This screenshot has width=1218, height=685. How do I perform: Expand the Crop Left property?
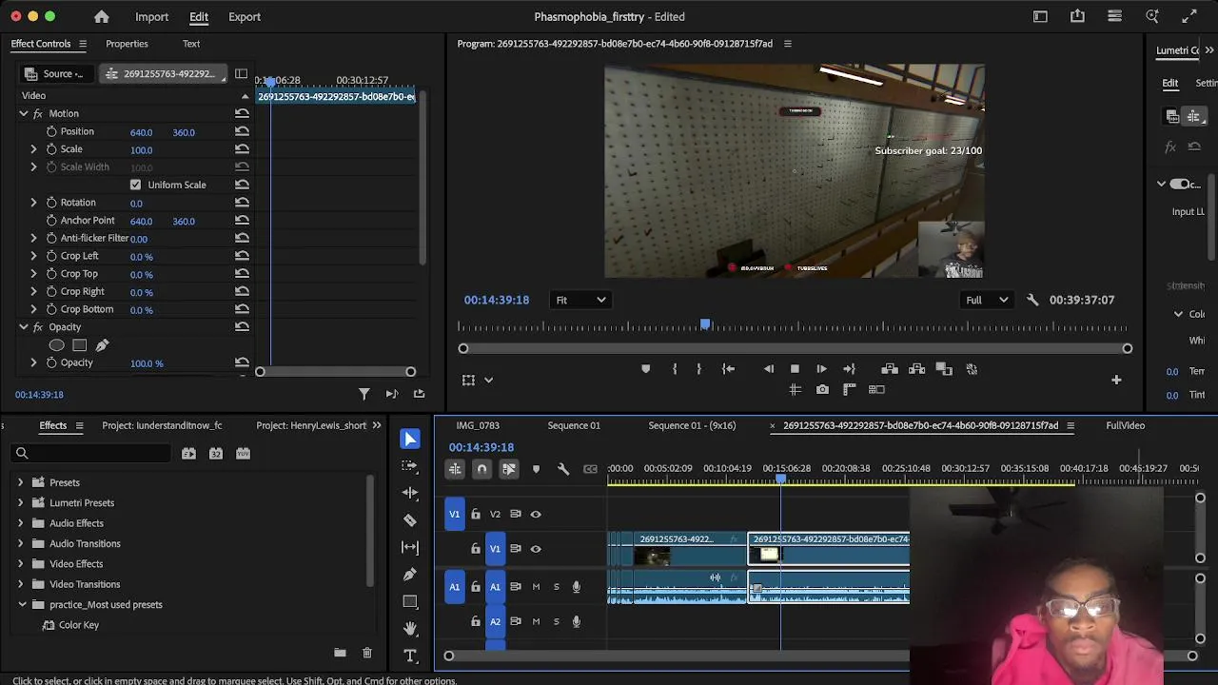pos(33,256)
